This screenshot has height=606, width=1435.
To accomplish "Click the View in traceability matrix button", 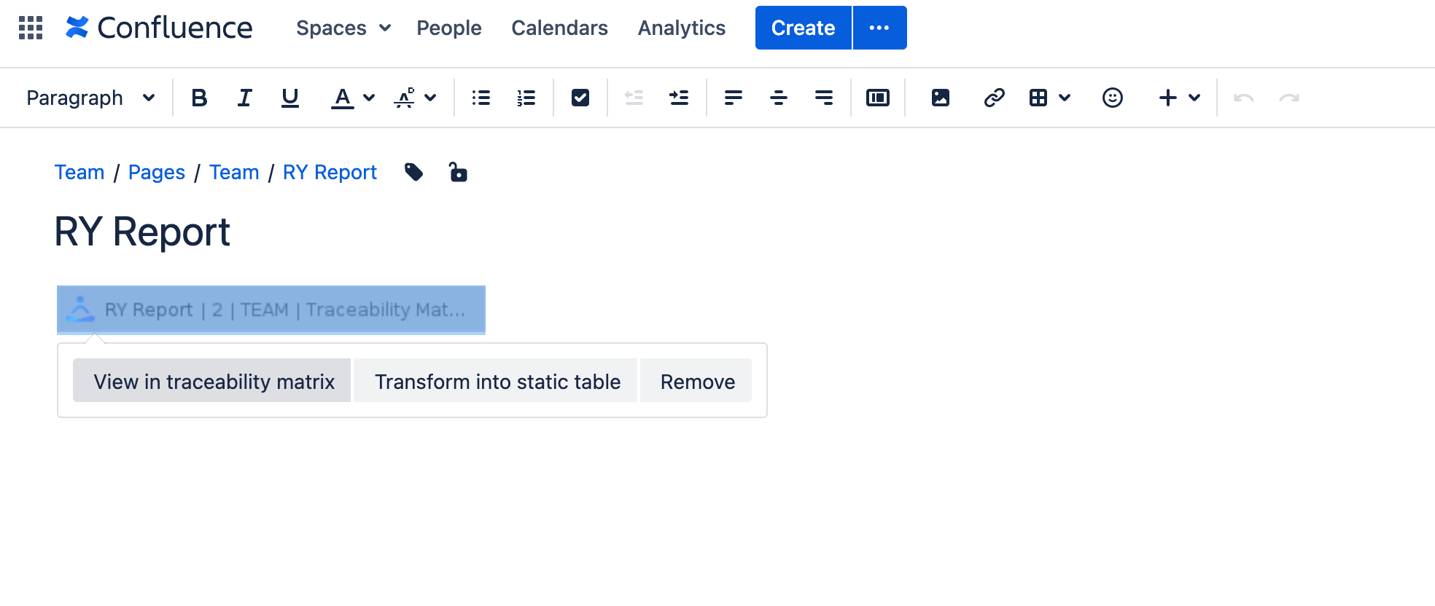I will [213, 381].
